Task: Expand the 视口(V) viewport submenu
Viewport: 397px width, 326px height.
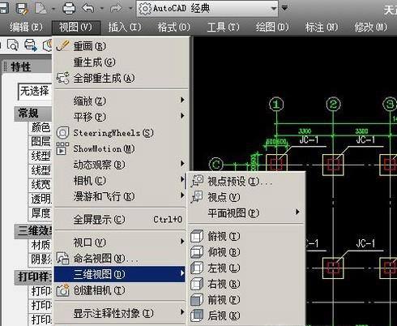Action: (x=121, y=242)
